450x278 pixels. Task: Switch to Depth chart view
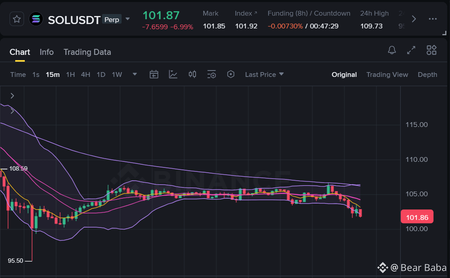pyautogui.click(x=427, y=75)
